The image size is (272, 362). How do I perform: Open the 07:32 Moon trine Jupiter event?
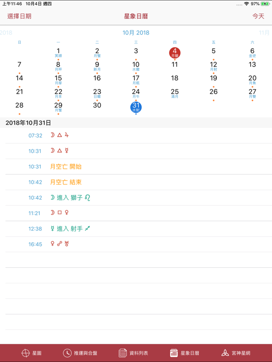point(139,136)
